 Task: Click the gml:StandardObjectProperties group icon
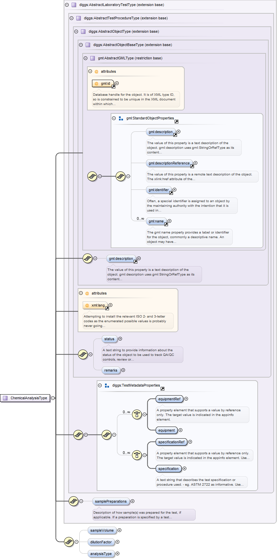click(x=121, y=118)
